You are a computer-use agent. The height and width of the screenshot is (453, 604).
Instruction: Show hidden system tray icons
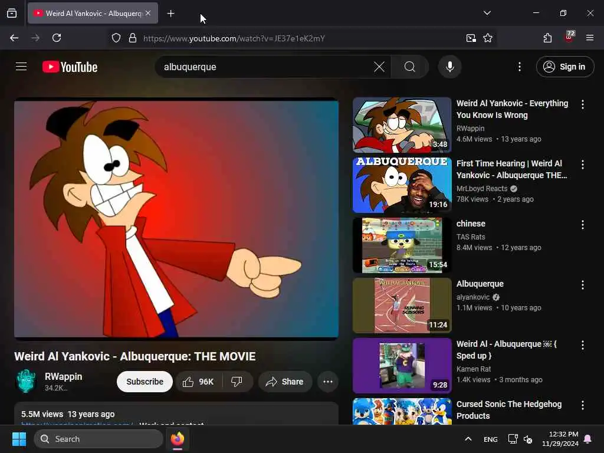468,439
